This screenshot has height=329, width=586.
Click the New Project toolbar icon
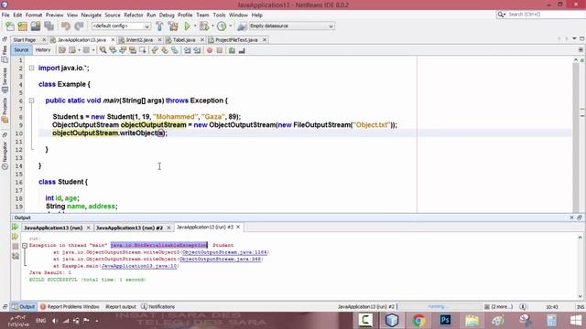(x=22, y=27)
